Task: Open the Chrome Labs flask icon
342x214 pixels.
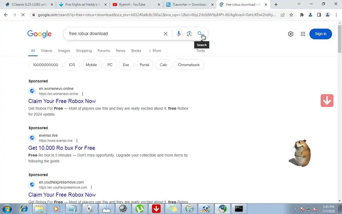Action: click(x=310, y=15)
